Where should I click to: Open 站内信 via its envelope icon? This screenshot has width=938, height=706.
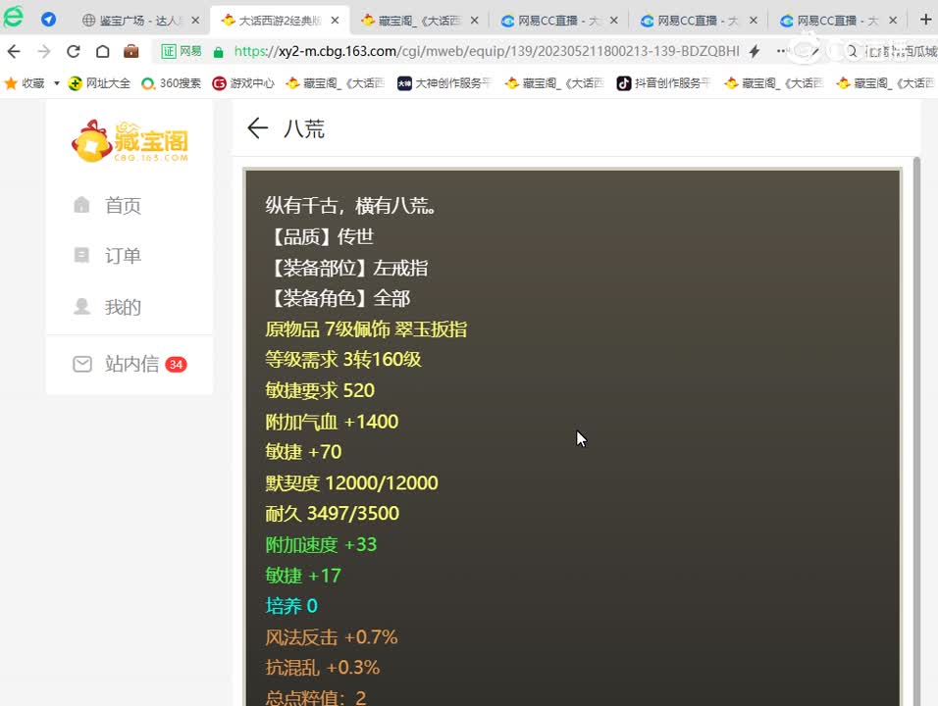coord(82,364)
